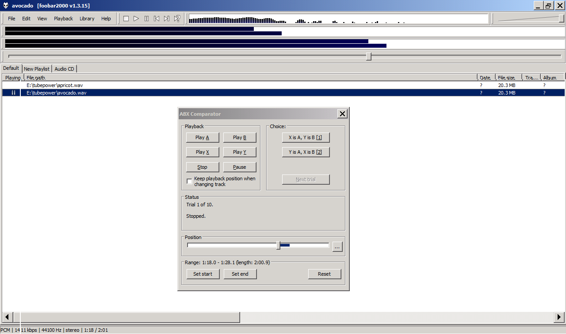Close the ABX Comparator dialog
The width and height of the screenshot is (566, 334).
pos(342,114)
